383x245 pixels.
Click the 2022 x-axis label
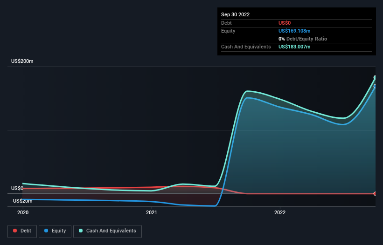pyautogui.click(x=280, y=212)
